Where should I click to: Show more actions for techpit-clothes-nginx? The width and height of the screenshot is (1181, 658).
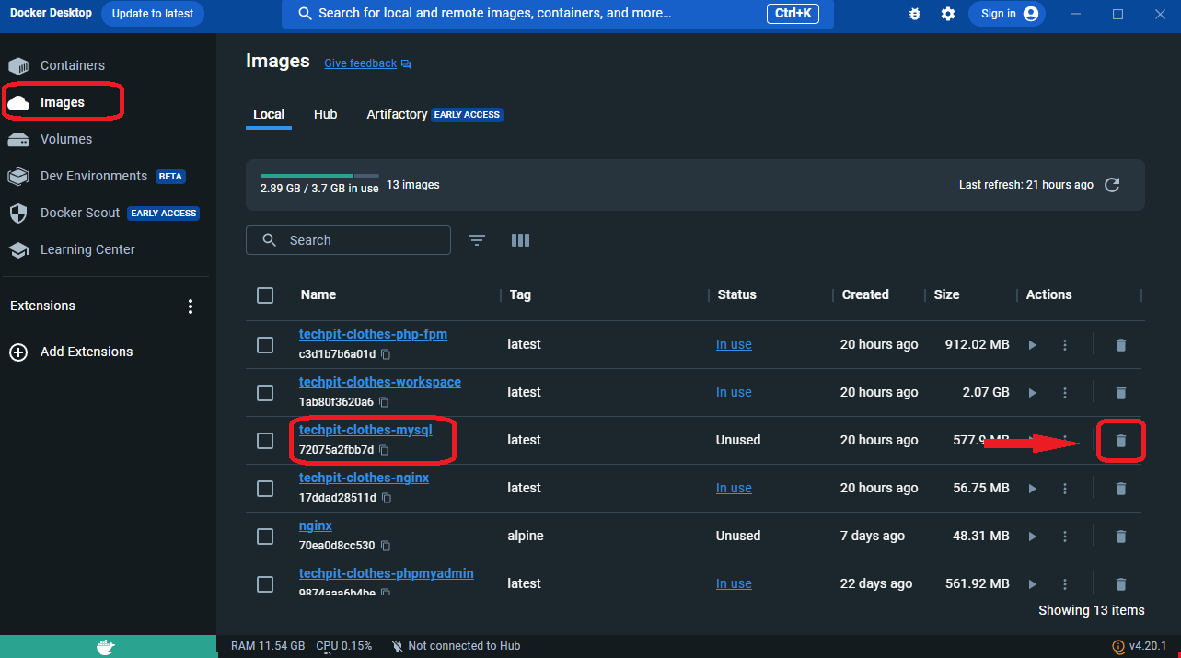click(x=1065, y=489)
